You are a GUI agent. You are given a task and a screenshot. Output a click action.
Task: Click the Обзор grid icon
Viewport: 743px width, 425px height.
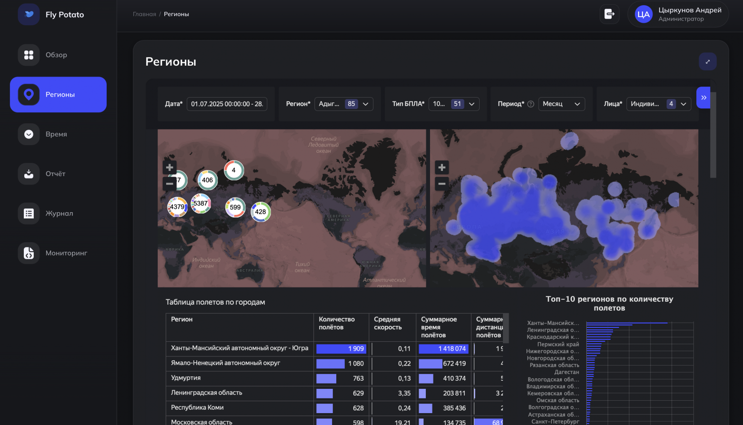pos(29,55)
